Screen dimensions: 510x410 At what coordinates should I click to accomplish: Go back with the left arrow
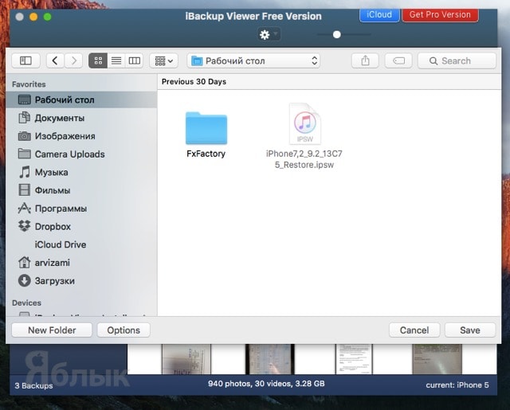[x=55, y=61]
